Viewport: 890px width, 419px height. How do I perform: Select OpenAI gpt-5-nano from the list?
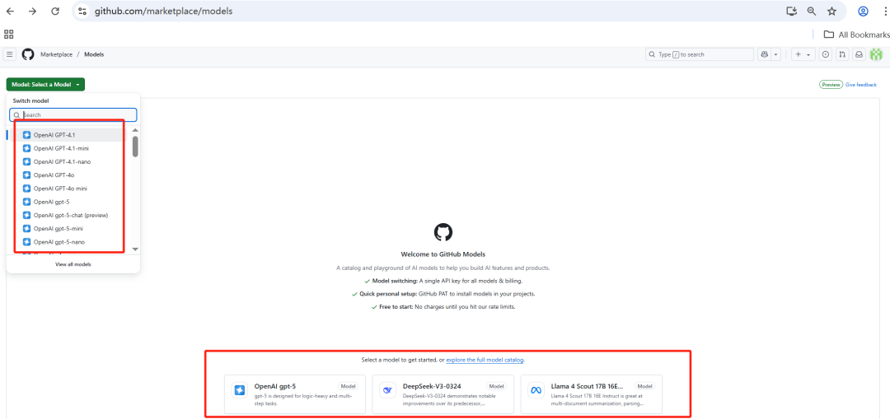pyautogui.click(x=68, y=241)
